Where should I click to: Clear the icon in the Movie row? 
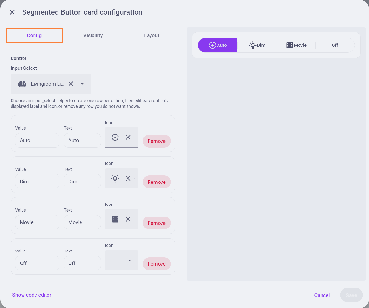coord(128,219)
